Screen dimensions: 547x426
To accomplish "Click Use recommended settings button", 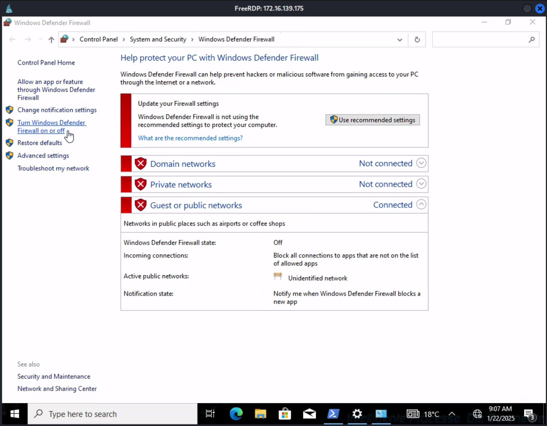I will click(373, 120).
